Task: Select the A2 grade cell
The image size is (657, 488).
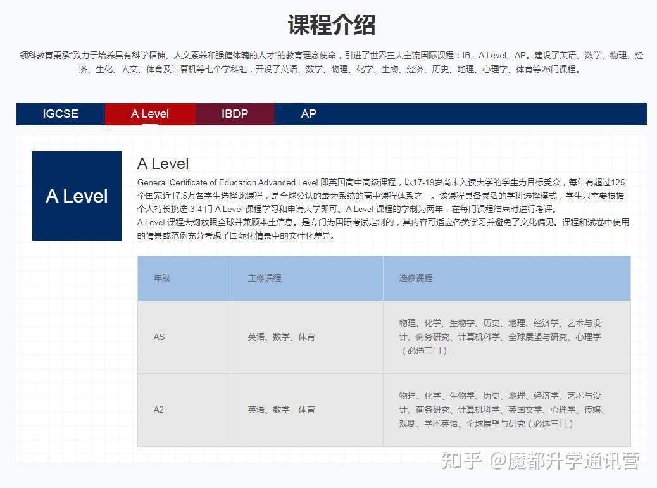Action: coord(185,410)
